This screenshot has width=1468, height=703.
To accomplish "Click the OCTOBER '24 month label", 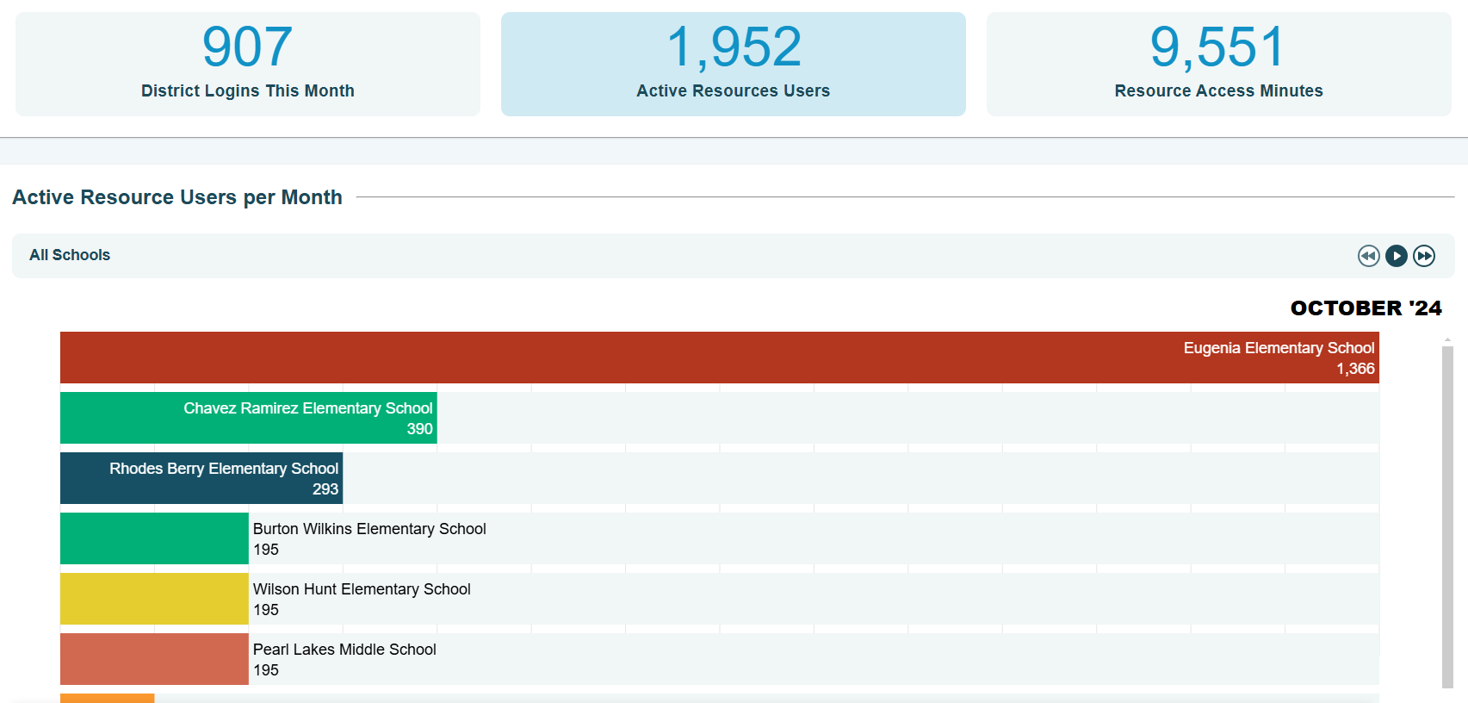I will point(1366,308).
